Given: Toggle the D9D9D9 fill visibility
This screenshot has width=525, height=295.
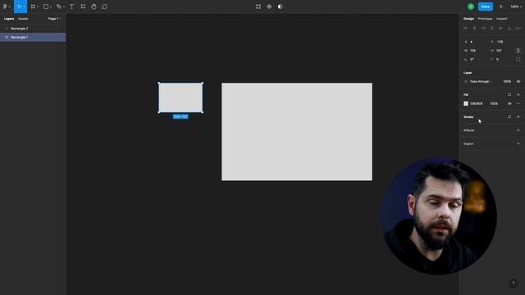Looking at the screenshot, I should point(509,104).
